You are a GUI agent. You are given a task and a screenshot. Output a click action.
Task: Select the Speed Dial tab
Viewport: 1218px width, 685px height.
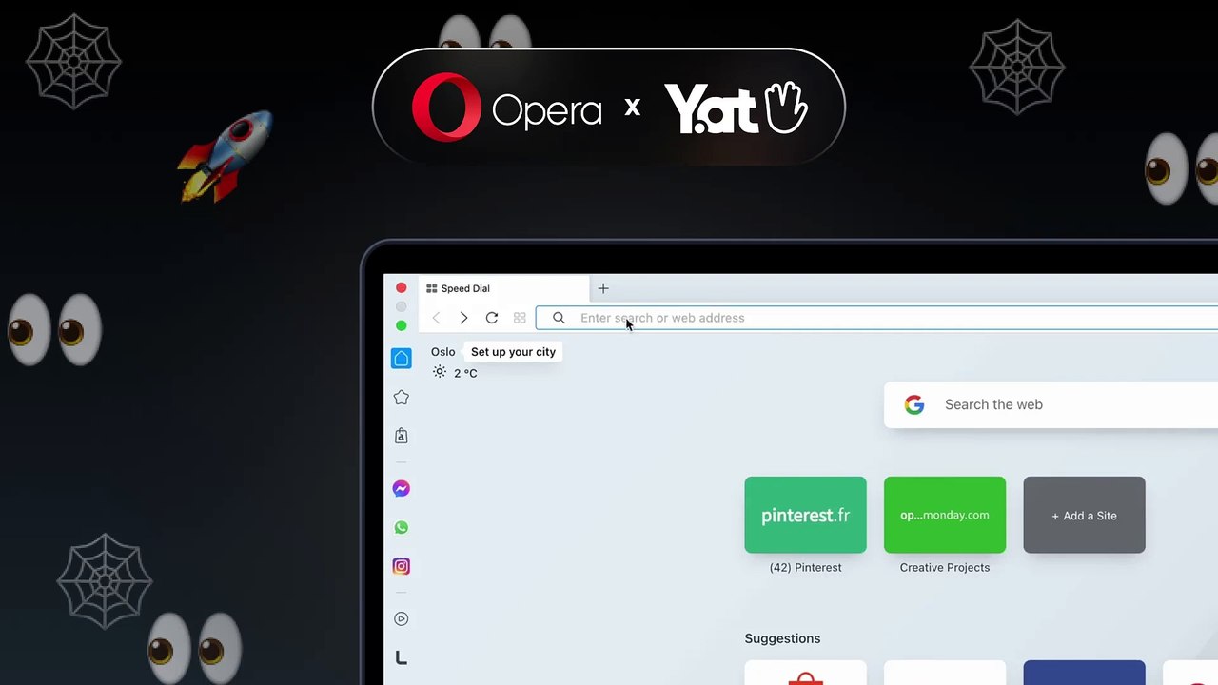[504, 288]
